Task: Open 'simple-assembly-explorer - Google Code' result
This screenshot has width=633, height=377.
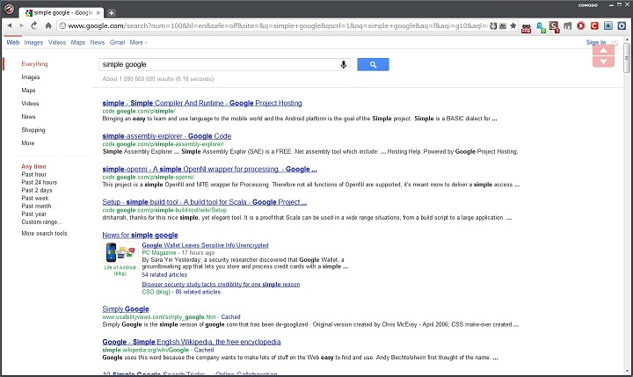Action: pos(167,136)
